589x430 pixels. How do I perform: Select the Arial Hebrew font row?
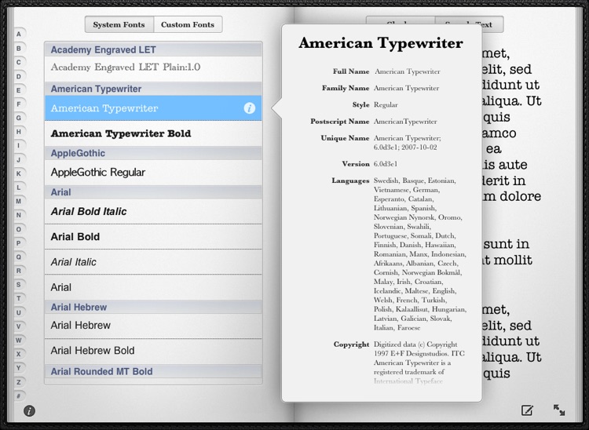[x=153, y=326]
